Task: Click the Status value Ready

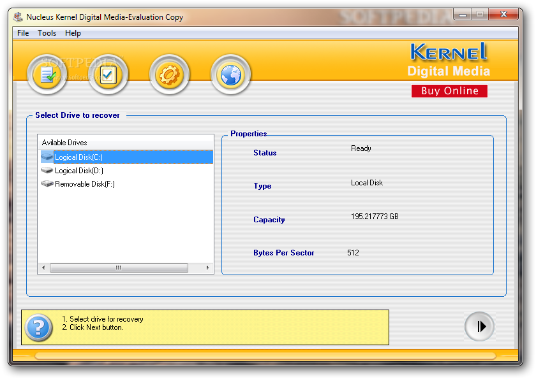Action: (x=361, y=148)
